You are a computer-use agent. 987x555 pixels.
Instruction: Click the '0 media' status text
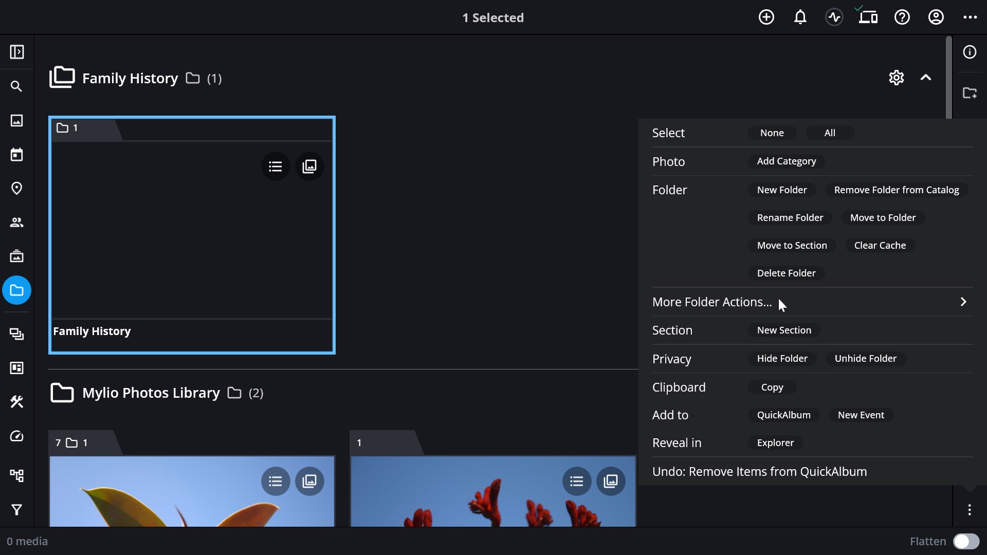[27, 541]
